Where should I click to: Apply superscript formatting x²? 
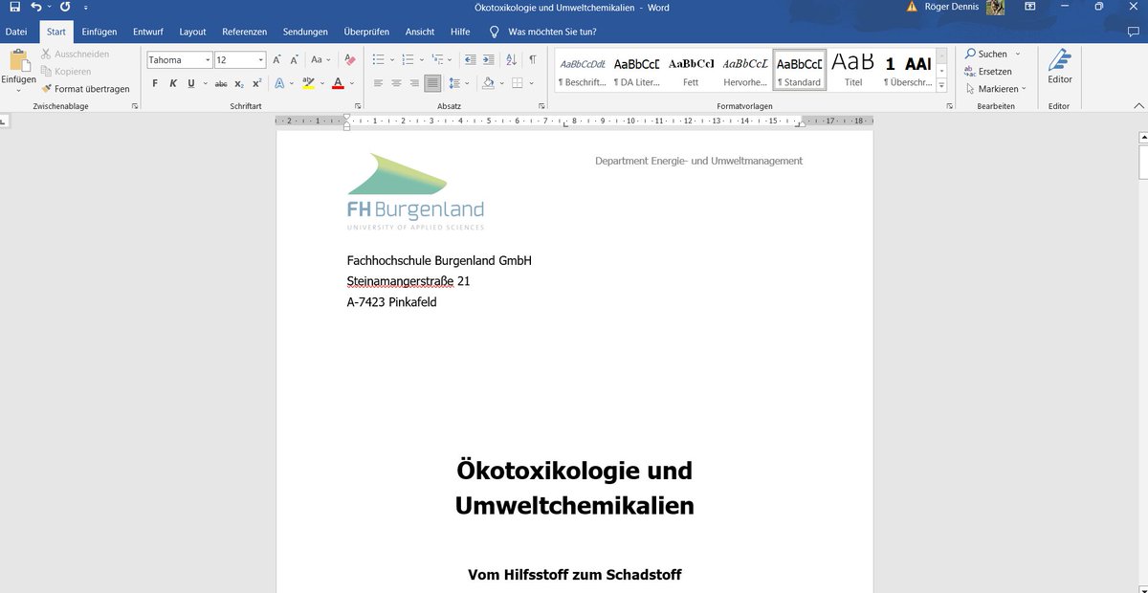pyautogui.click(x=256, y=83)
